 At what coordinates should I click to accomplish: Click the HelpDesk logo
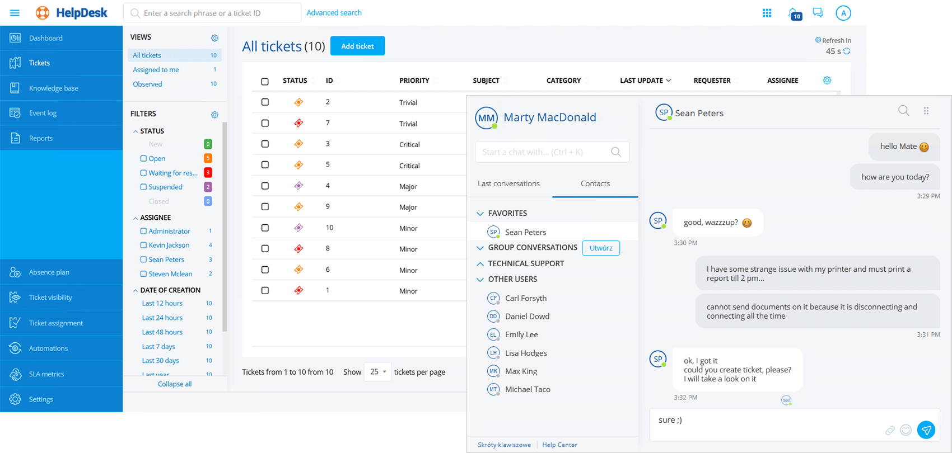tap(71, 13)
